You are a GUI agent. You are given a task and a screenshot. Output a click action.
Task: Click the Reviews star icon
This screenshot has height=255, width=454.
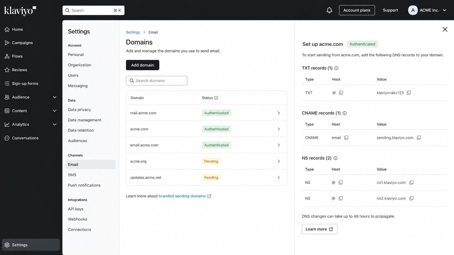(x=7, y=70)
